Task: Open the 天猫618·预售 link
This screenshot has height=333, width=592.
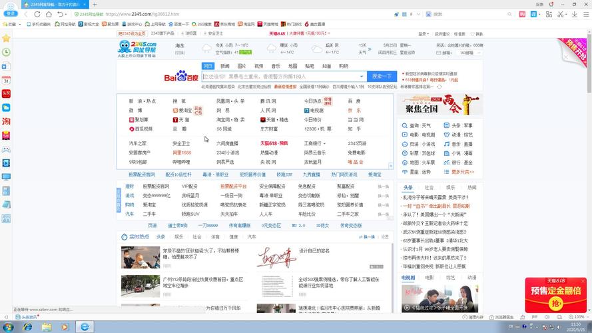Action: click(x=274, y=143)
